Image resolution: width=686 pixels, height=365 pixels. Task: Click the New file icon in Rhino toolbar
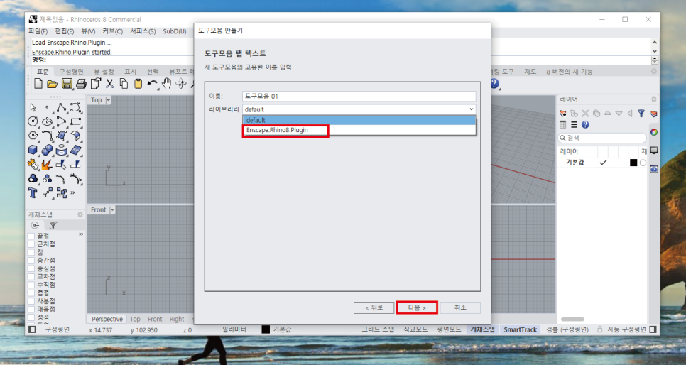[x=38, y=84]
